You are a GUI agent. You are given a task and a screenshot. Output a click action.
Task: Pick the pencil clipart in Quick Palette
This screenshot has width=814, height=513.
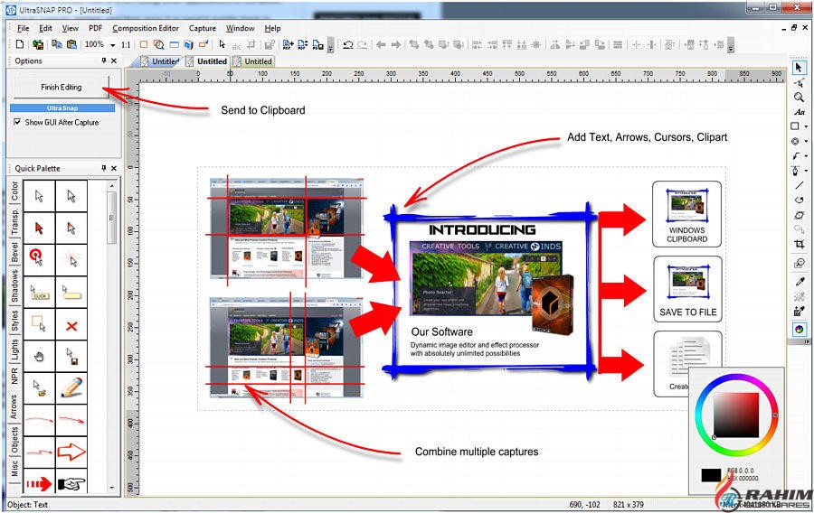click(71, 388)
